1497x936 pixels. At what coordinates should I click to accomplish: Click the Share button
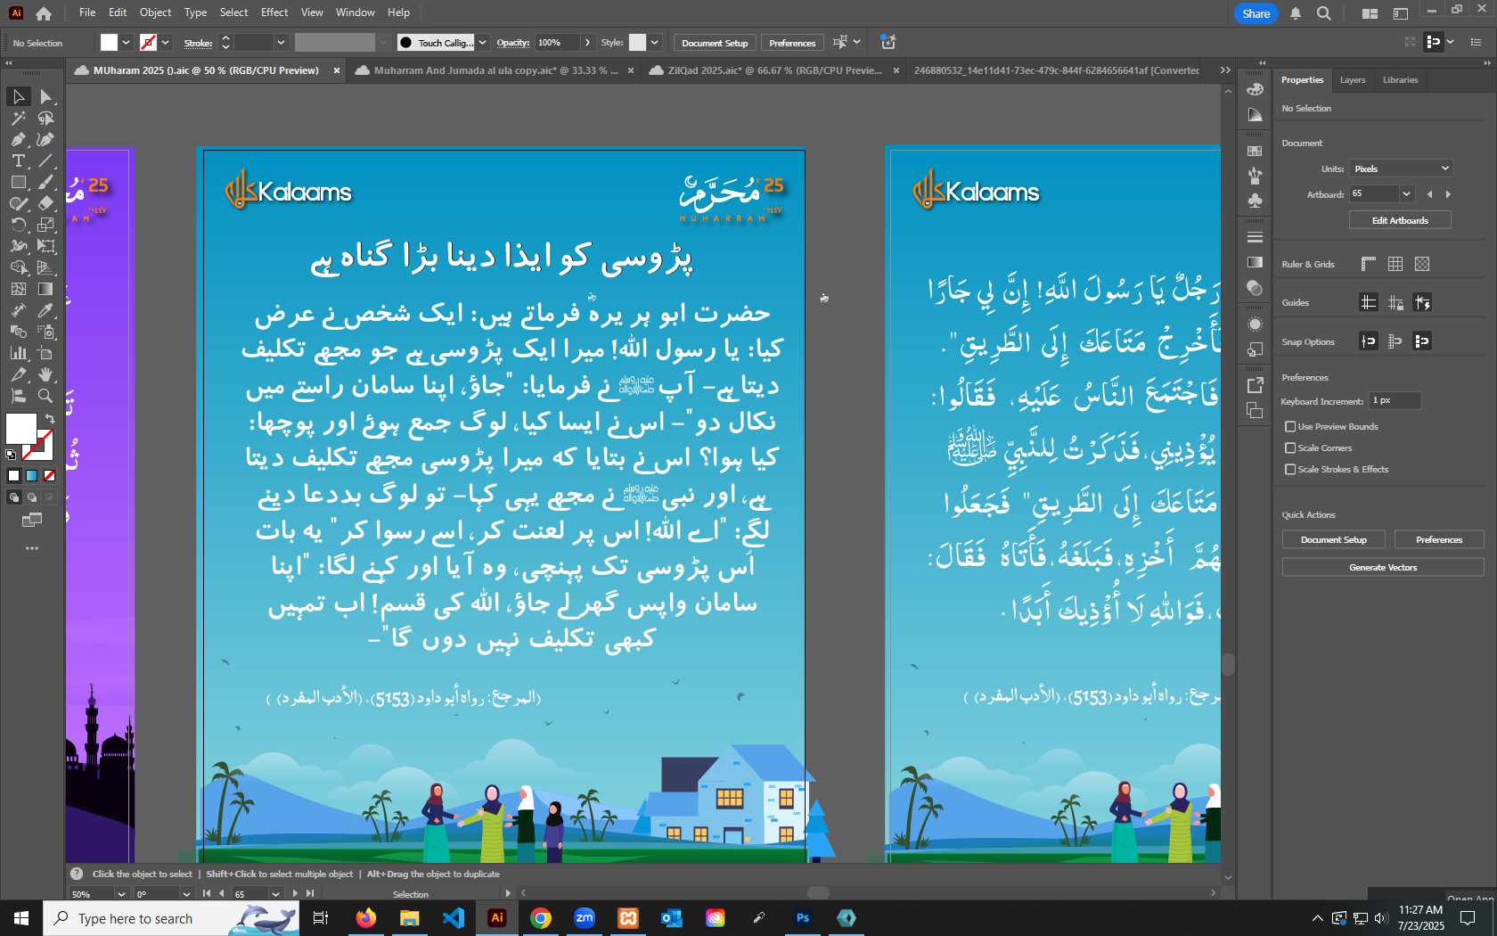click(x=1256, y=13)
